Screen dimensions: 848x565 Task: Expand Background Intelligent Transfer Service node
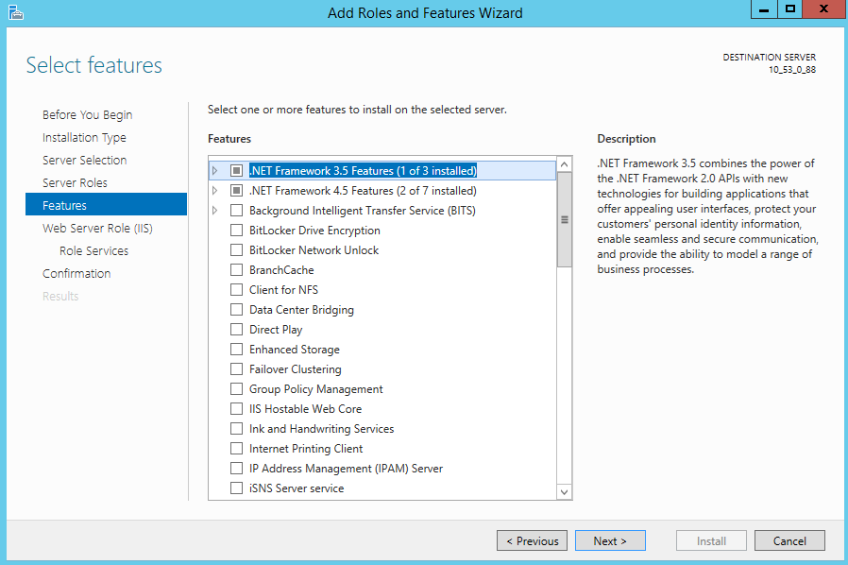pos(215,211)
